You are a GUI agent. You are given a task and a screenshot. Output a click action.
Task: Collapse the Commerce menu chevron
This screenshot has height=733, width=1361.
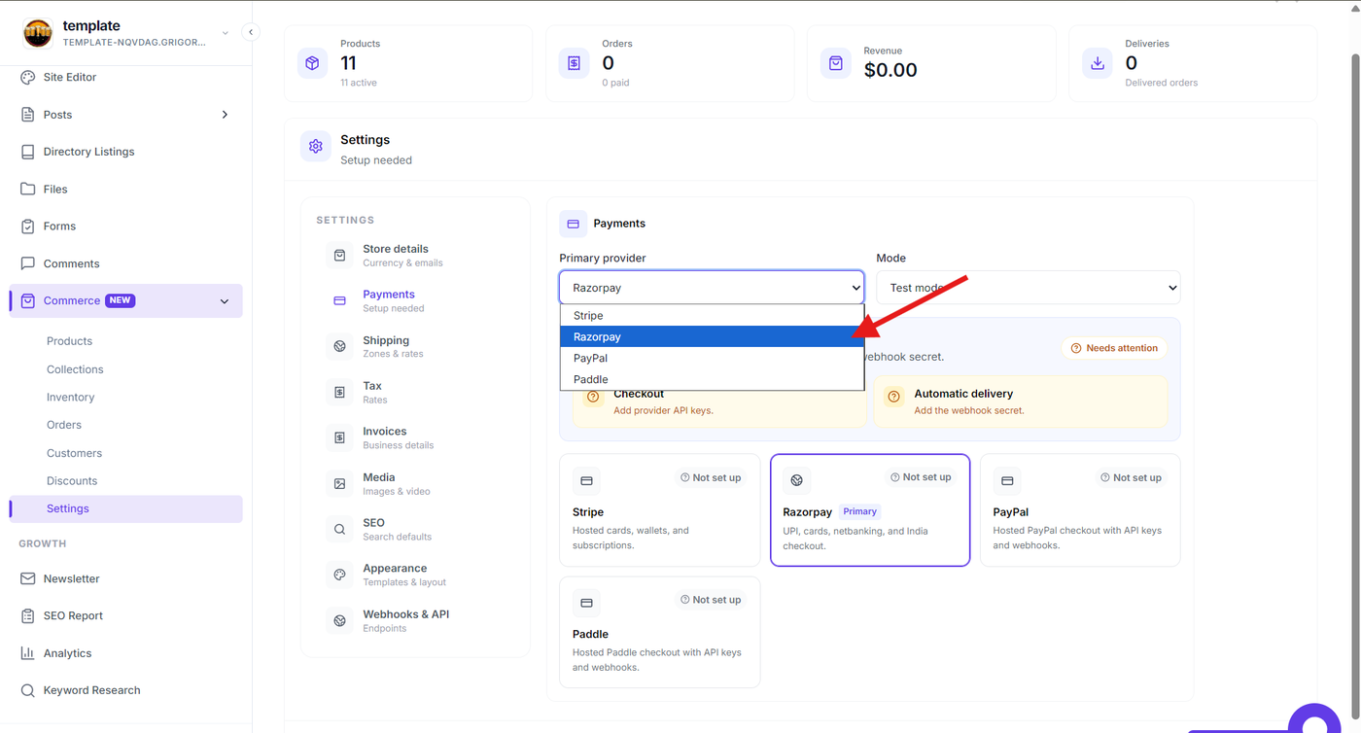tap(225, 301)
